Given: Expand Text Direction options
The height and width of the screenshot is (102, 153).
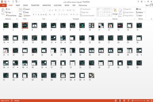Looking at the screenshot, I should 86,9.
